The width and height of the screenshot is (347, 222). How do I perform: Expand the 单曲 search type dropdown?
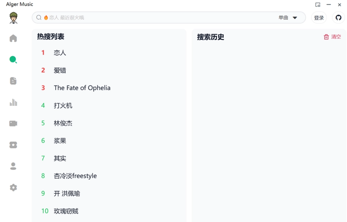point(288,18)
